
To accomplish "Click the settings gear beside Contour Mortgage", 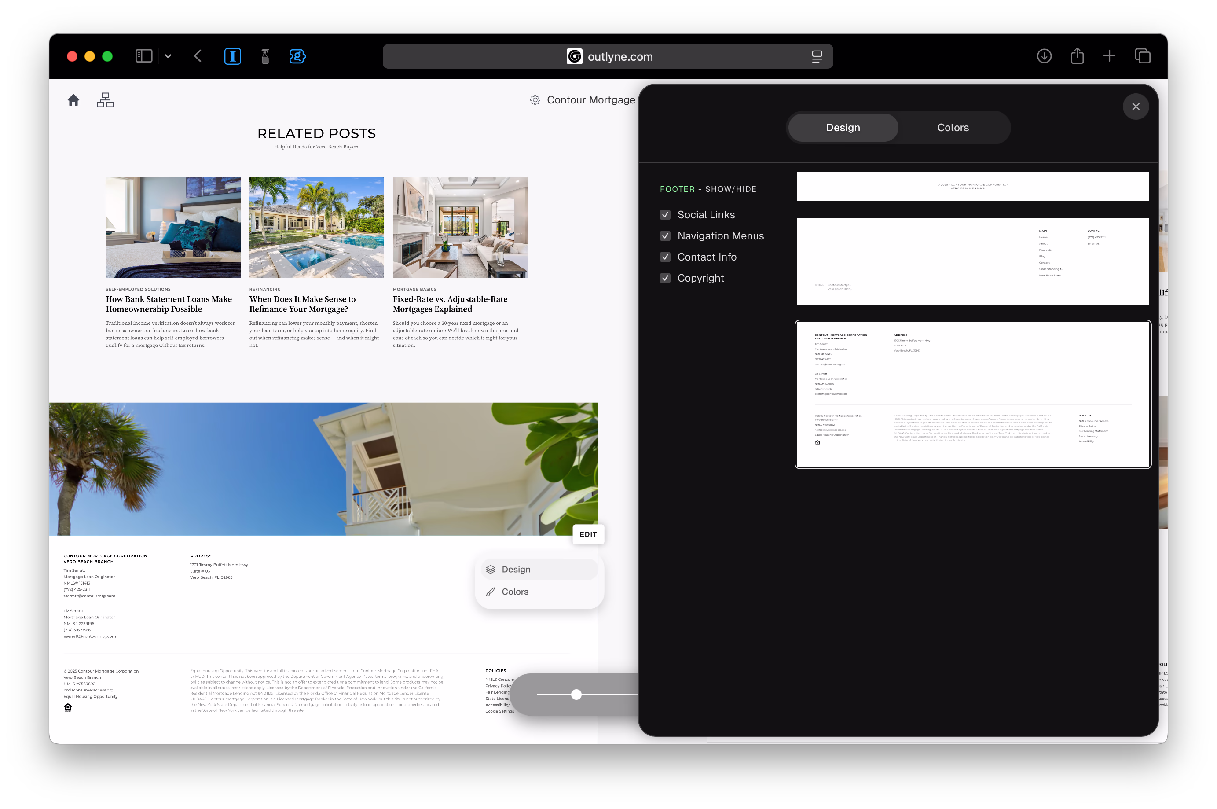I will [535, 99].
